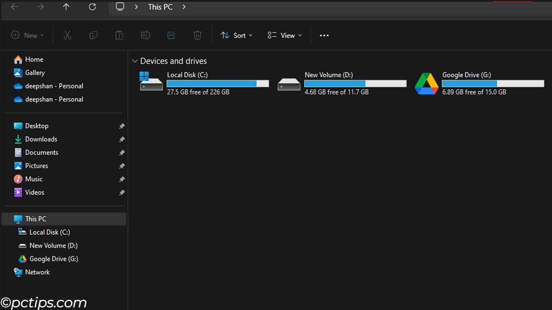552x310 pixels.
Task: Select the New Volume (D:) drive tile
Action: (342, 83)
